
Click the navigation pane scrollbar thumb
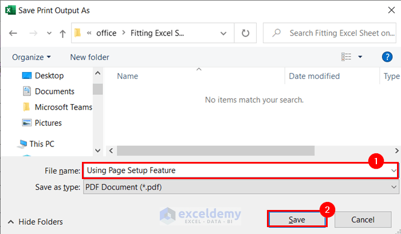pyautogui.click(x=98, y=89)
